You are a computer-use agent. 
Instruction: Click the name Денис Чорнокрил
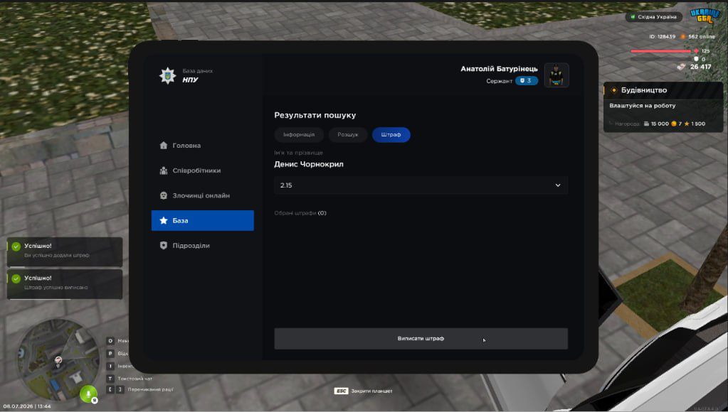coord(309,164)
